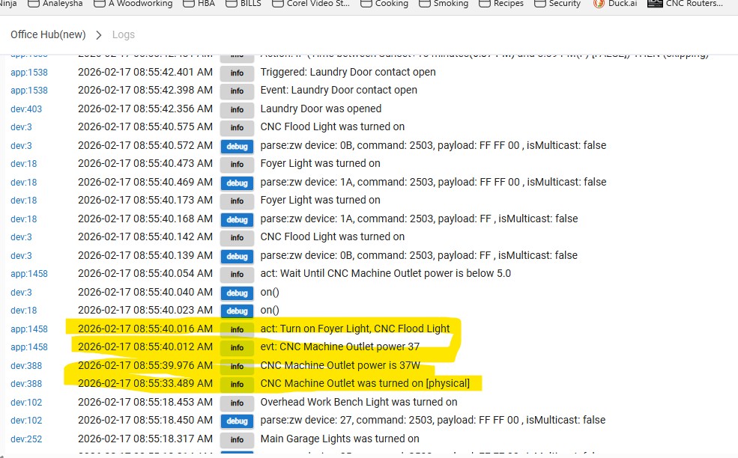
Task: Open dev:252 link for Main Garage Lights
Action: [x=26, y=439]
